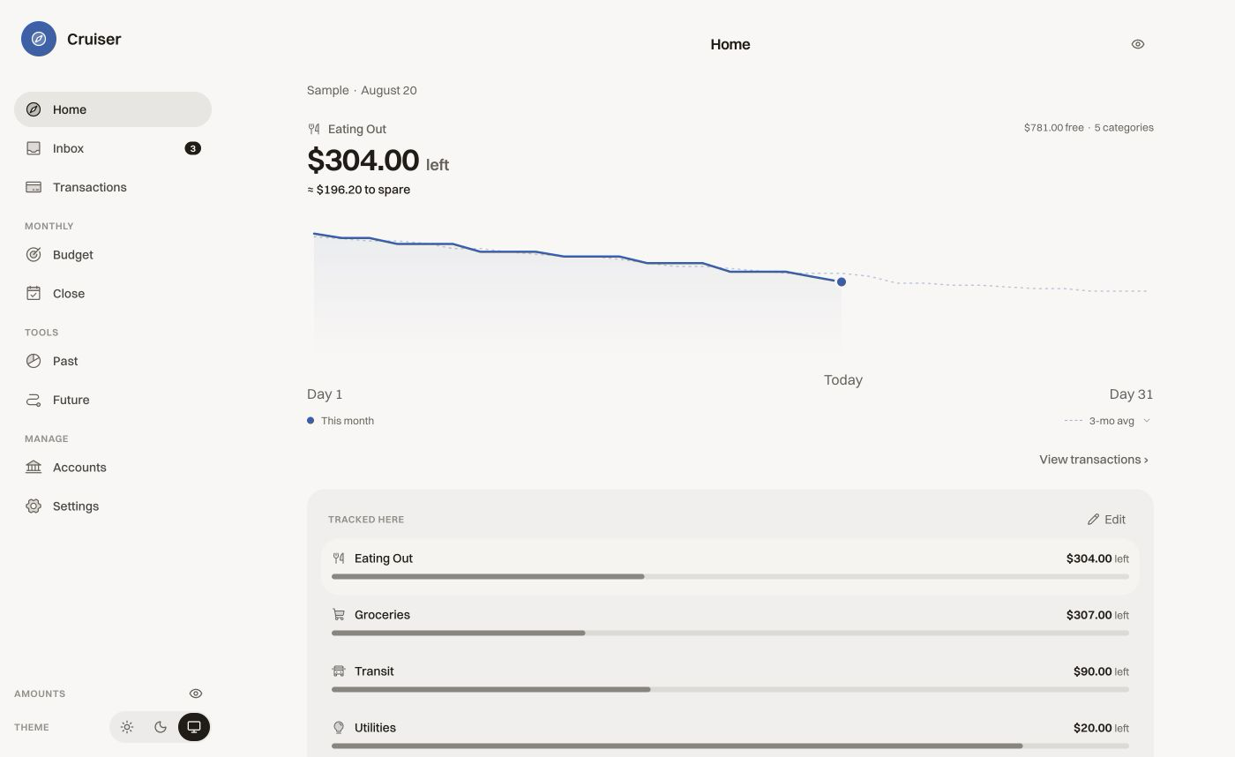The height and width of the screenshot is (757, 1235).
Task: Click the Edit pencil icon
Action: (x=1093, y=520)
